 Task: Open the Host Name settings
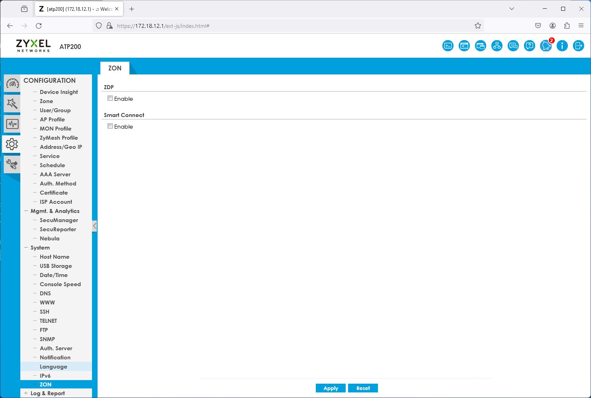[55, 257]
